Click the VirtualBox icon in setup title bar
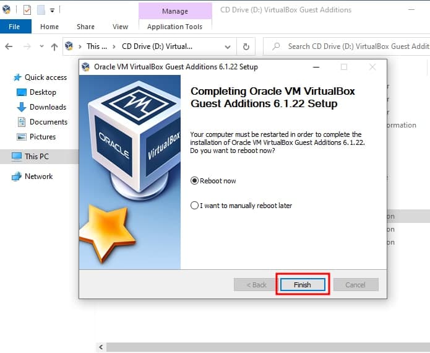This screenshot has width=430, height=353. click(85, 67)
